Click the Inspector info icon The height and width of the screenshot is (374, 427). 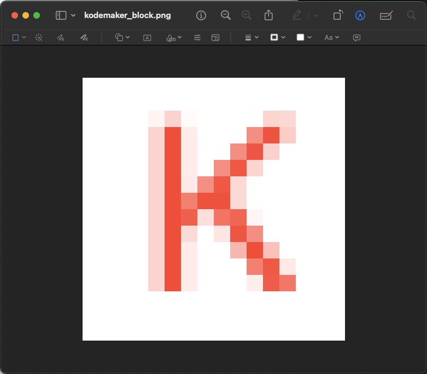click(x=201, y=15)
